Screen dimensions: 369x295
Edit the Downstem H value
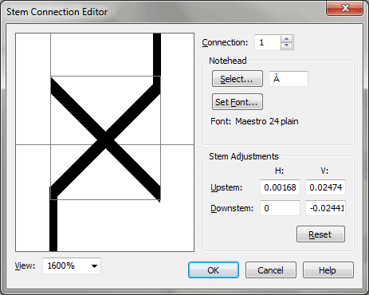click(x=280, y=208)
